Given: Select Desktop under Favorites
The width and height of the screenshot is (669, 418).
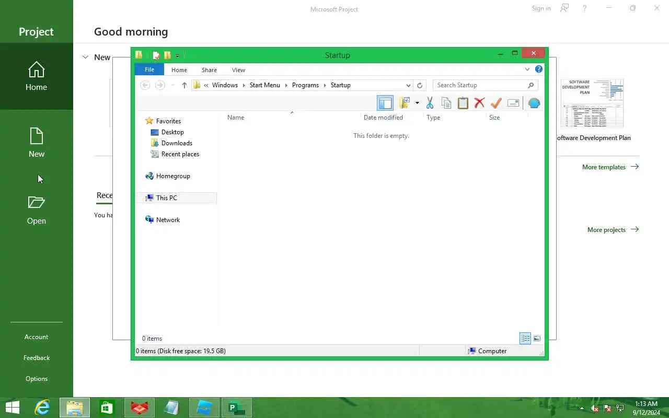Looking at the screenshot, I should (x=172, y=132).
